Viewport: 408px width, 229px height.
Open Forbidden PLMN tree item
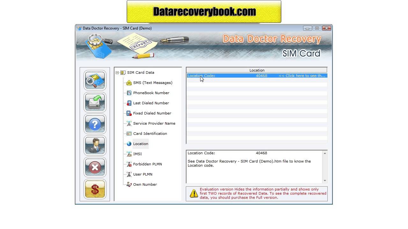point(148,164)
